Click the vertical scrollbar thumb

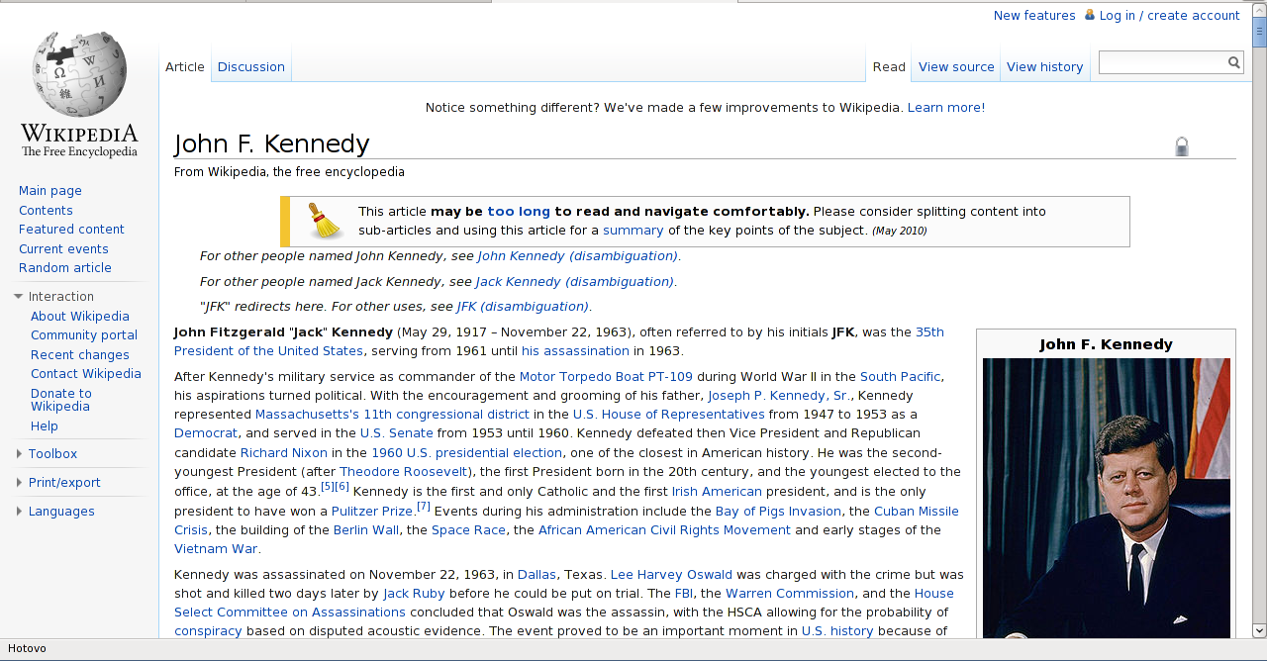click(1259, 31)
